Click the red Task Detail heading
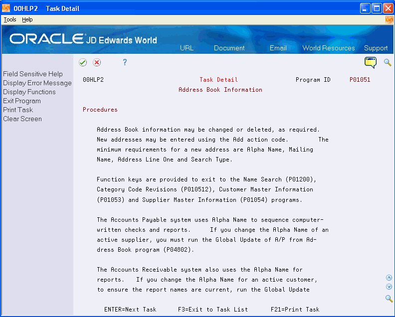 pyautogui.click(x=218, y=80)
